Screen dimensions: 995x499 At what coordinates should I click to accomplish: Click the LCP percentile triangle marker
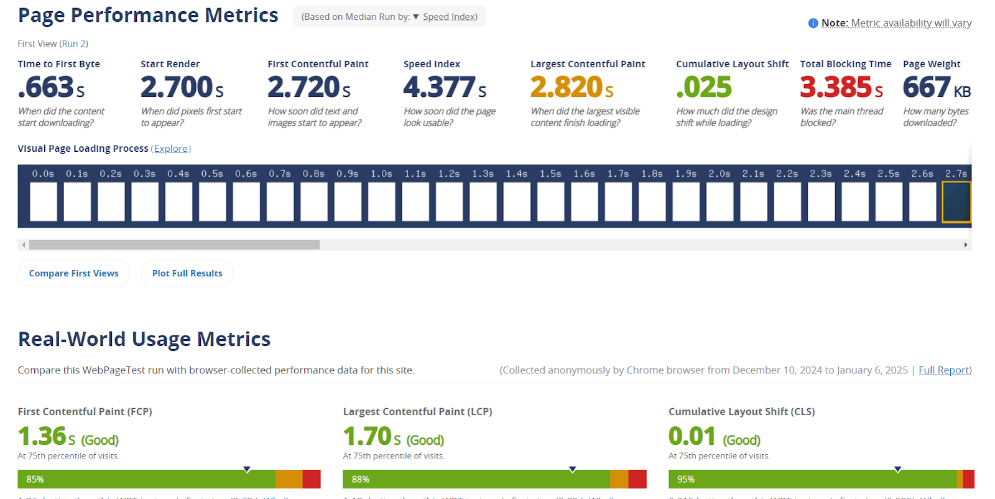[x=572, y=469]
